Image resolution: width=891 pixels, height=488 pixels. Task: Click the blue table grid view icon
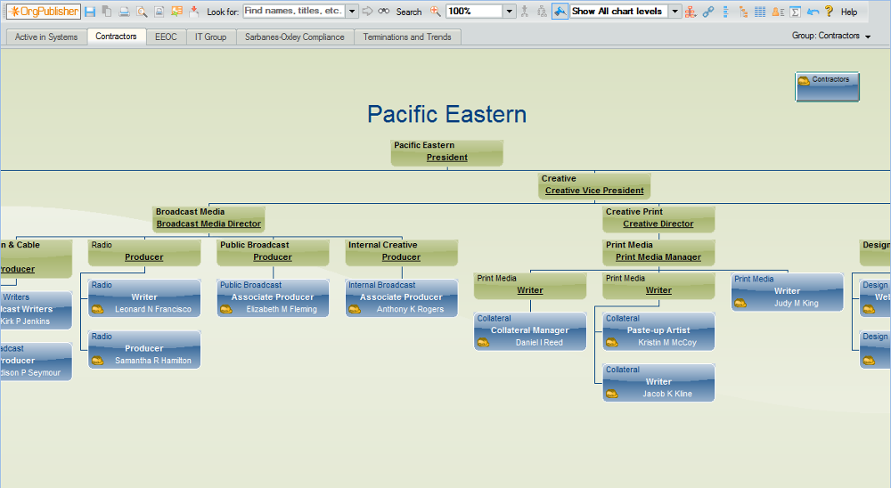tap(760, 12)
